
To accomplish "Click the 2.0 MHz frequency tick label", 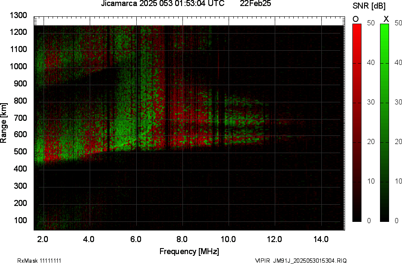I will pyautogui.click(x=43, y=239).
